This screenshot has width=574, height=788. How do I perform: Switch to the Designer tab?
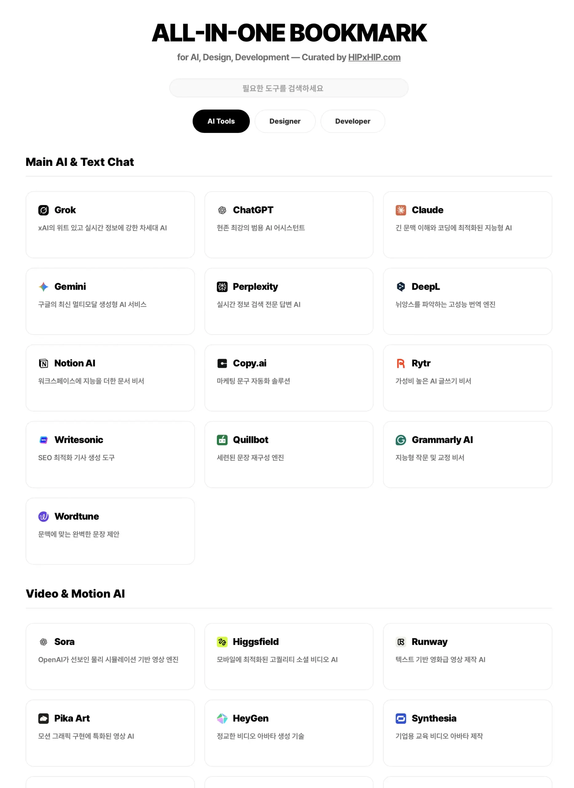pyautogui.click(x=285, y=121)
